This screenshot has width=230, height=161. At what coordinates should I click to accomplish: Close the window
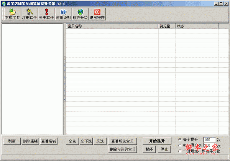click(x=226, y=4)
